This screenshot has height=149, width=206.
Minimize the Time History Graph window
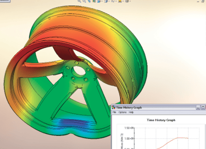pos(198,107)
